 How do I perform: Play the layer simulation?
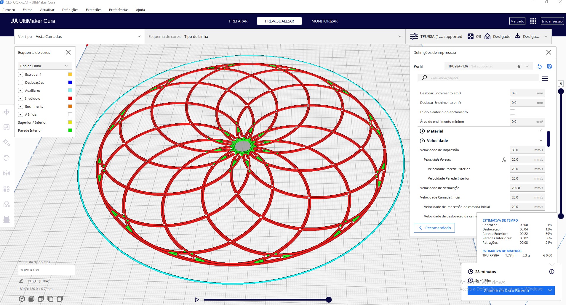[x=197, y=300]
